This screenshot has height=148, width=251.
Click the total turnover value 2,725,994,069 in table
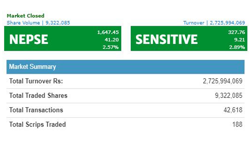(x=222, y=81)
